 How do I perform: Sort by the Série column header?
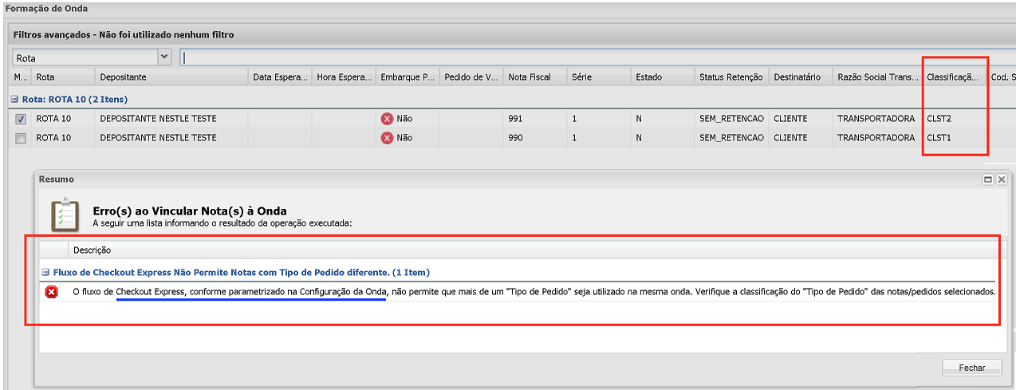[x=599, y=77]
